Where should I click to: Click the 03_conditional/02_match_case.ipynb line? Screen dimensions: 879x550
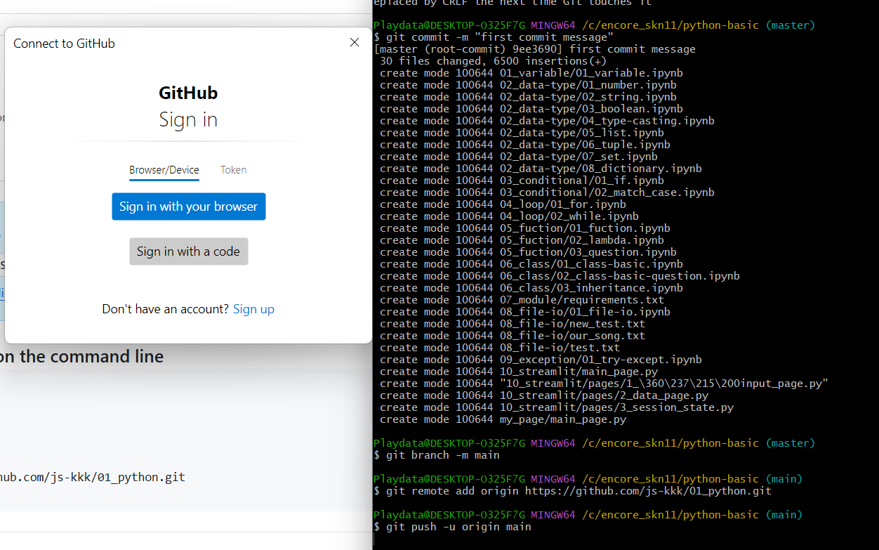[548, 192]
